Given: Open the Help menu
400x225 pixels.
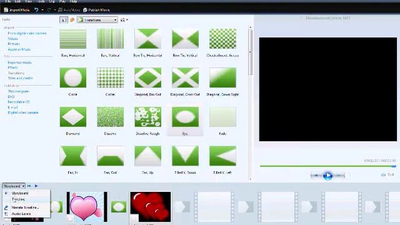Looking at the screenshot, I should 73,1.
